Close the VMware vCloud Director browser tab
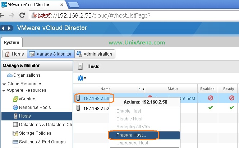The image size is (239, 148). coord(62,5)
